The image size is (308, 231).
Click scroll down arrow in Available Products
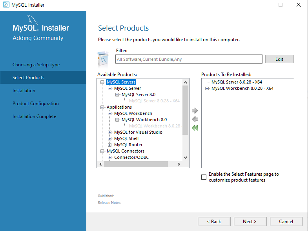[185, 158]
